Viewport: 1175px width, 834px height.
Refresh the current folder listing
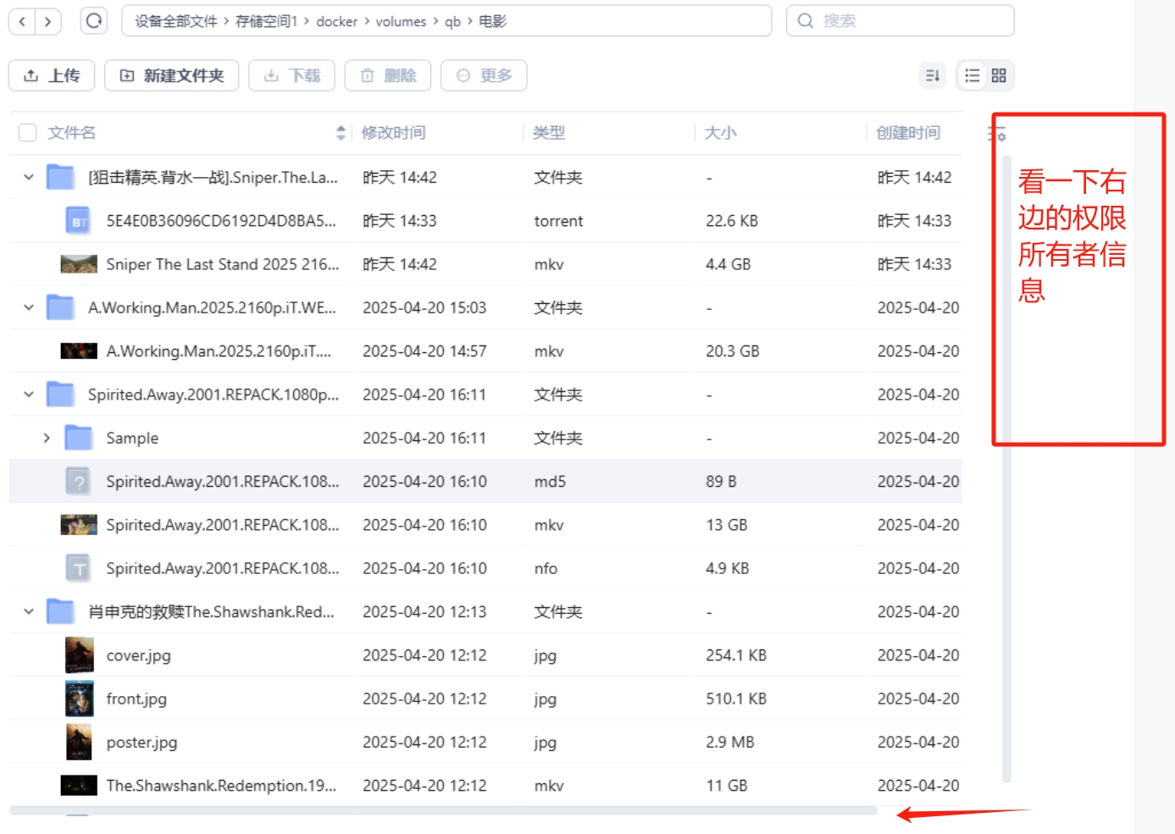coord(94,21)
